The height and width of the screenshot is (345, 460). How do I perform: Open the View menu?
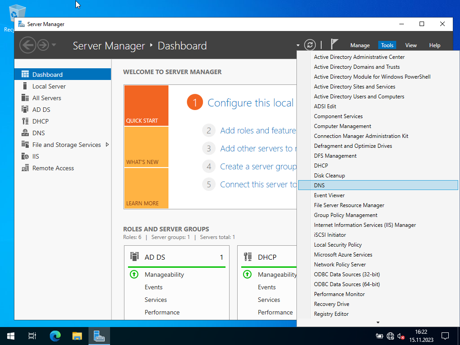point(411,45)
